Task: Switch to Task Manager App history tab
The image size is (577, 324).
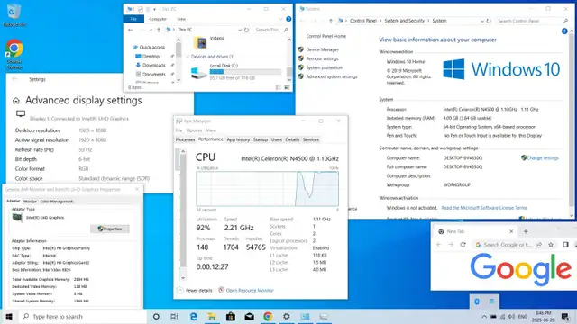Action: click(x=238, y=139)
